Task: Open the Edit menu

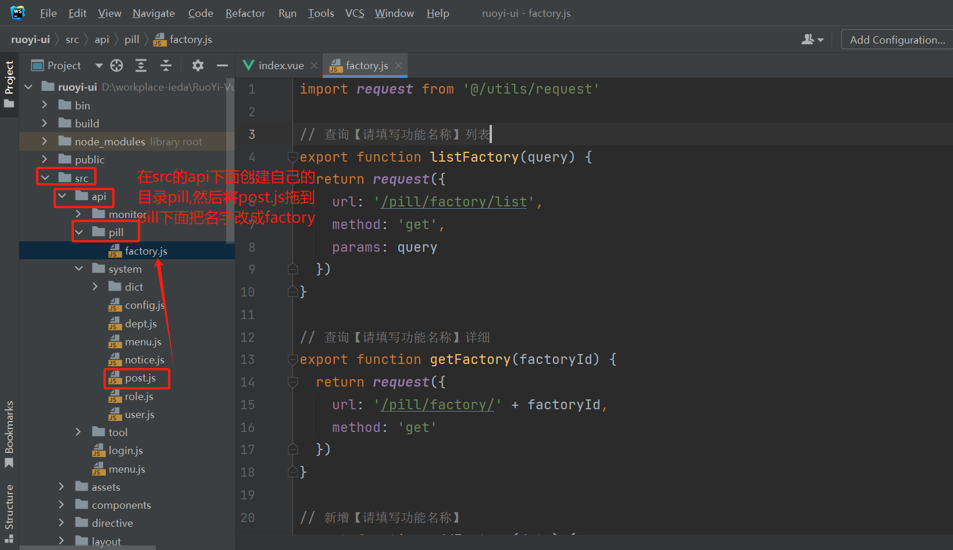Action: click(x=77, y=13)
